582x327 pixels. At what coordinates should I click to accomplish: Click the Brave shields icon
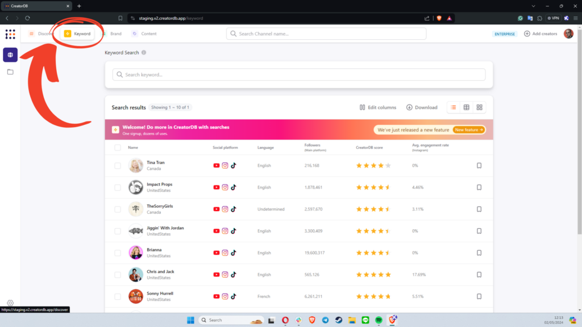(x=439, y=18)
